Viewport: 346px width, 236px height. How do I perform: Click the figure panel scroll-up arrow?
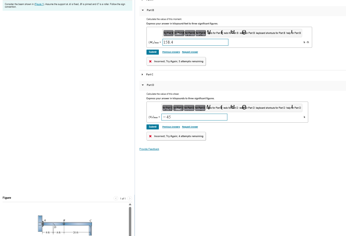130,204
